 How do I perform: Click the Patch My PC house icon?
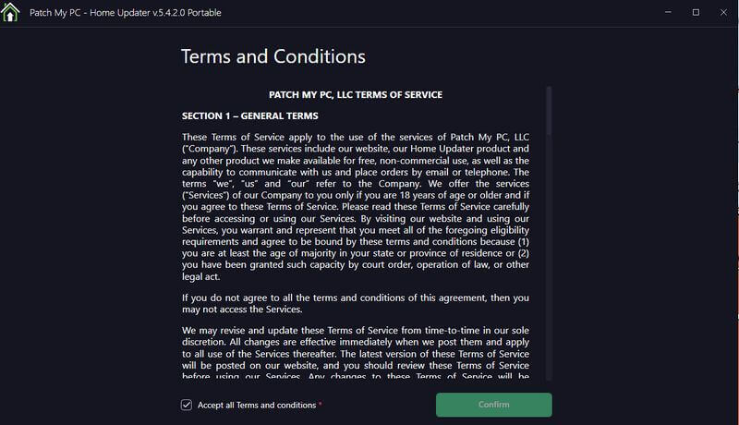(11, 13)
